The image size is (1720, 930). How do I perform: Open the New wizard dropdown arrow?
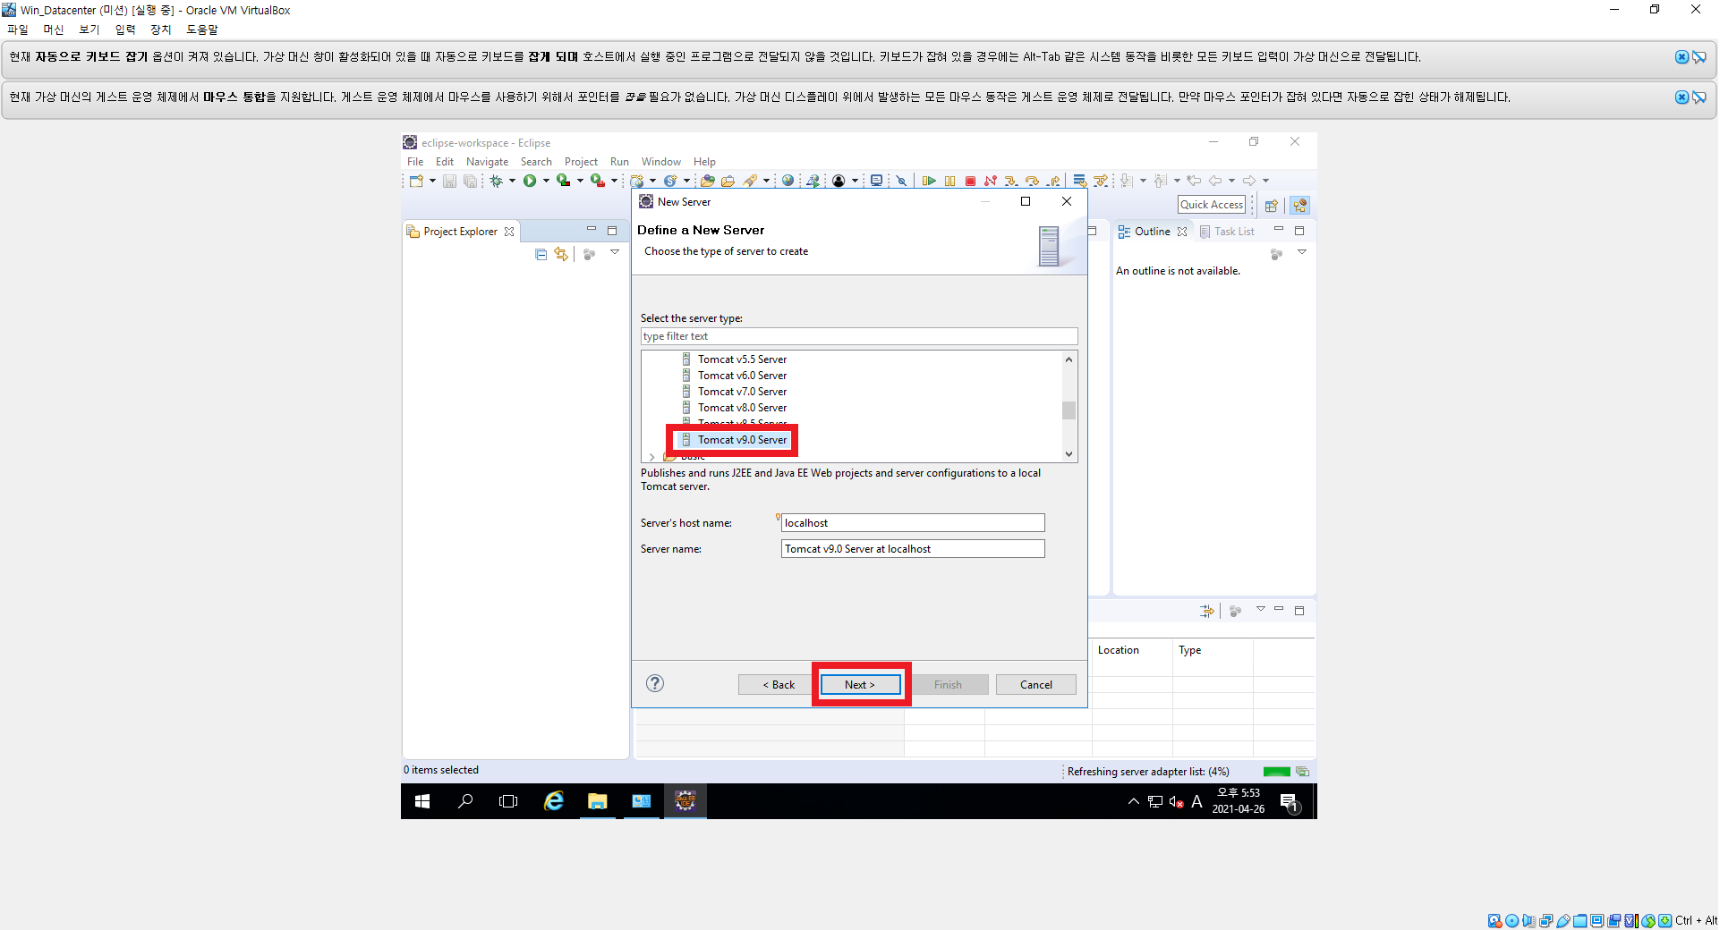coord(432,181)
